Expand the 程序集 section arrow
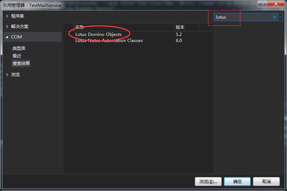This screenshot has width=287, height=191. (7, 16)
